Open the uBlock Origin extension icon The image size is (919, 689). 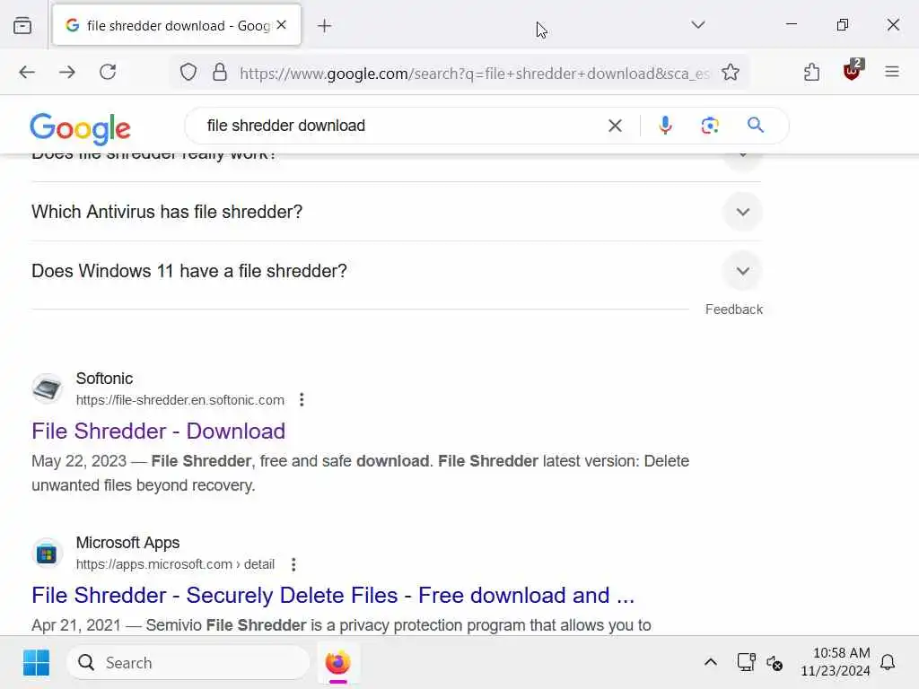click(x=853, y=70)
